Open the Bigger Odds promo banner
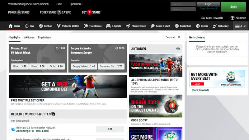The height and width of the screenshot is (140, 249). tap(156, 106)
